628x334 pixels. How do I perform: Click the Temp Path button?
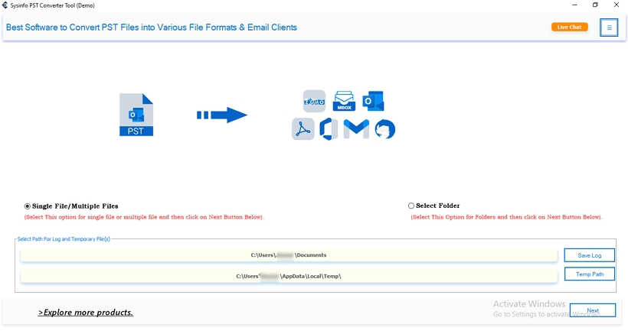[x=589, y=274]
